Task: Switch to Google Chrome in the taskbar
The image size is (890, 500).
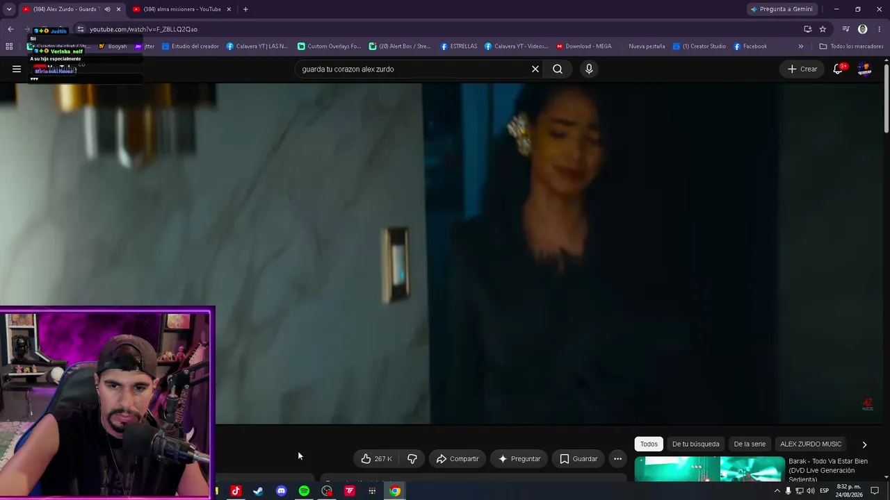Action: 395,491
